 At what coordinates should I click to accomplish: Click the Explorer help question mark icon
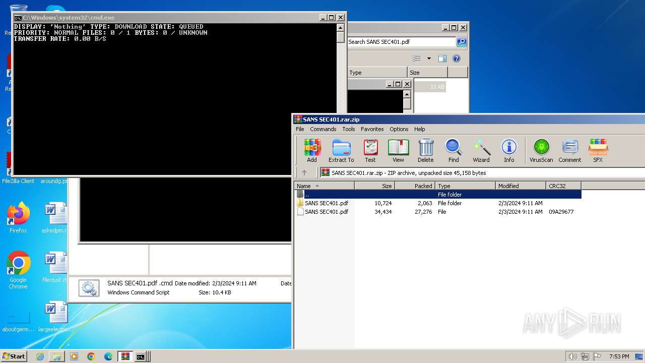tap(457, 58)
